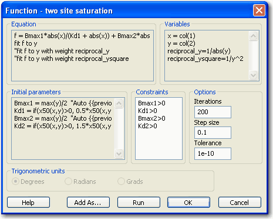Close the Function dialog window
This screenshot has width=273, height=219.
[259, 10]
